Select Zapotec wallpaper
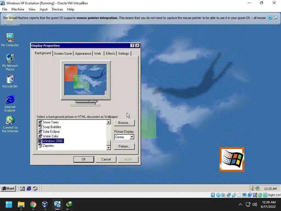Screen dimensions: 281x211 (46, 146)
